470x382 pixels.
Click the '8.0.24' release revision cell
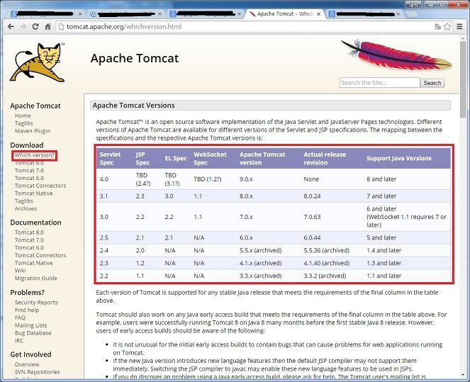click(312, 196)
